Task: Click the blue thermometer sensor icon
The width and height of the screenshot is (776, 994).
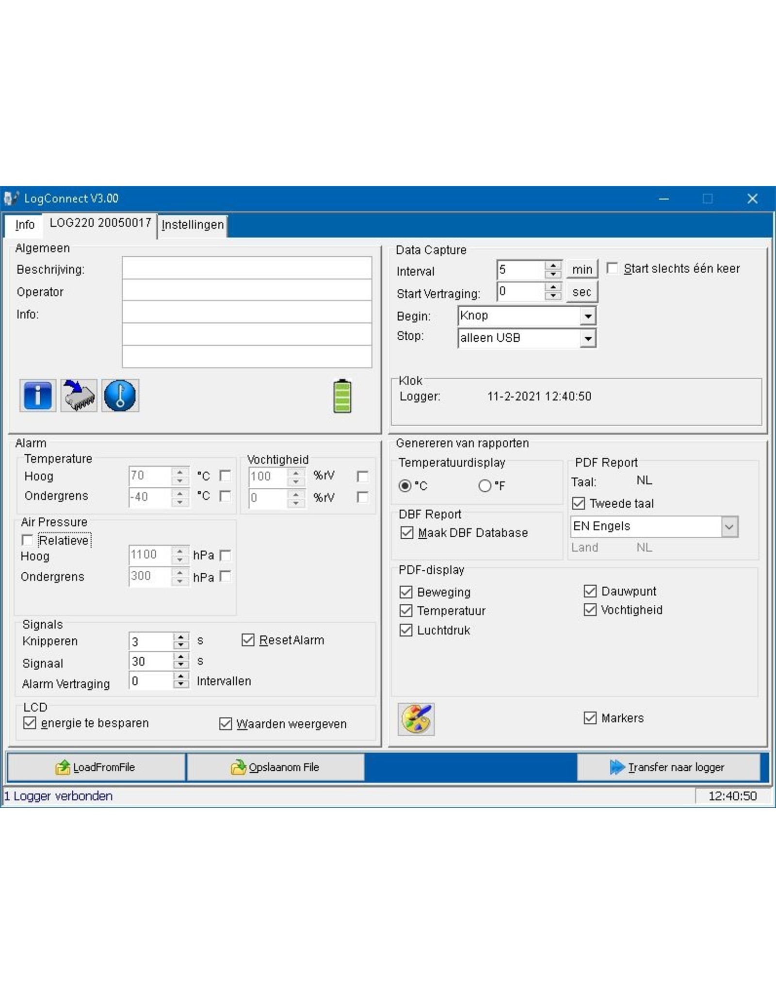Action: coord(120,396)
